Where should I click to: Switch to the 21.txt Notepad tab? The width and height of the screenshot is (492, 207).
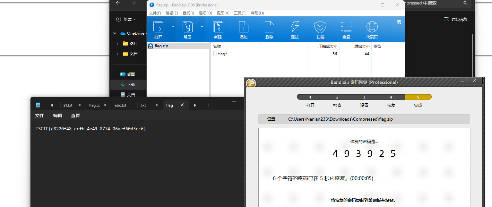point(72,105)
